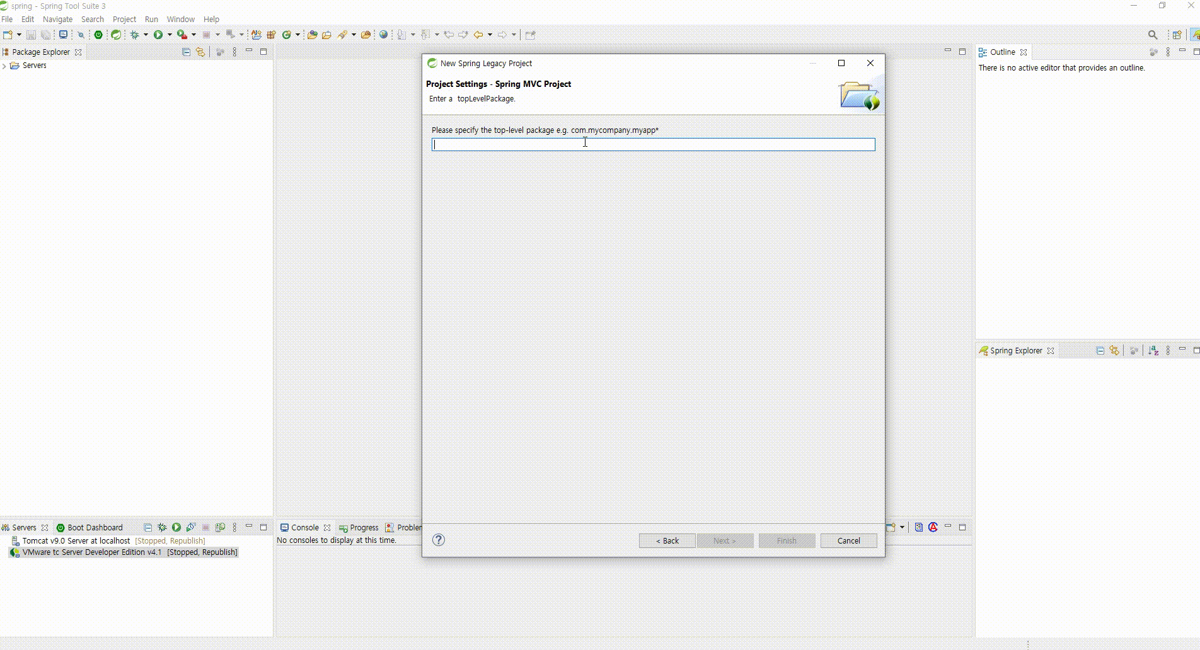
Task: Open the New wizard dropdown arrow
Action: 19,35
